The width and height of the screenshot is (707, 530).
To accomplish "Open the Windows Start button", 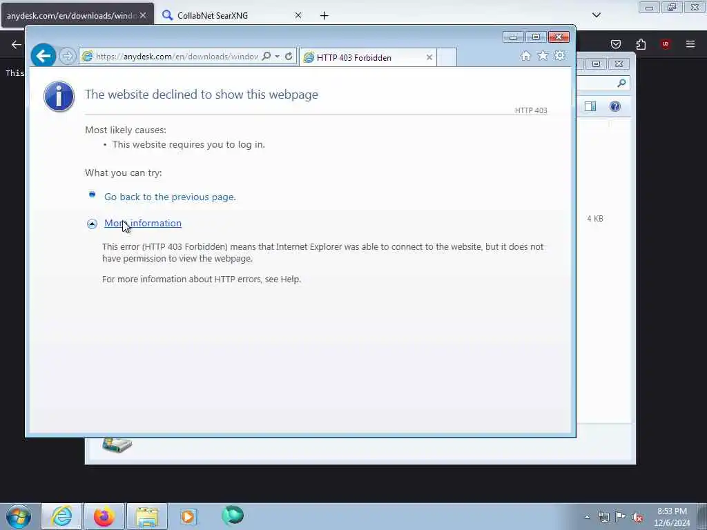I will [19, 516].
